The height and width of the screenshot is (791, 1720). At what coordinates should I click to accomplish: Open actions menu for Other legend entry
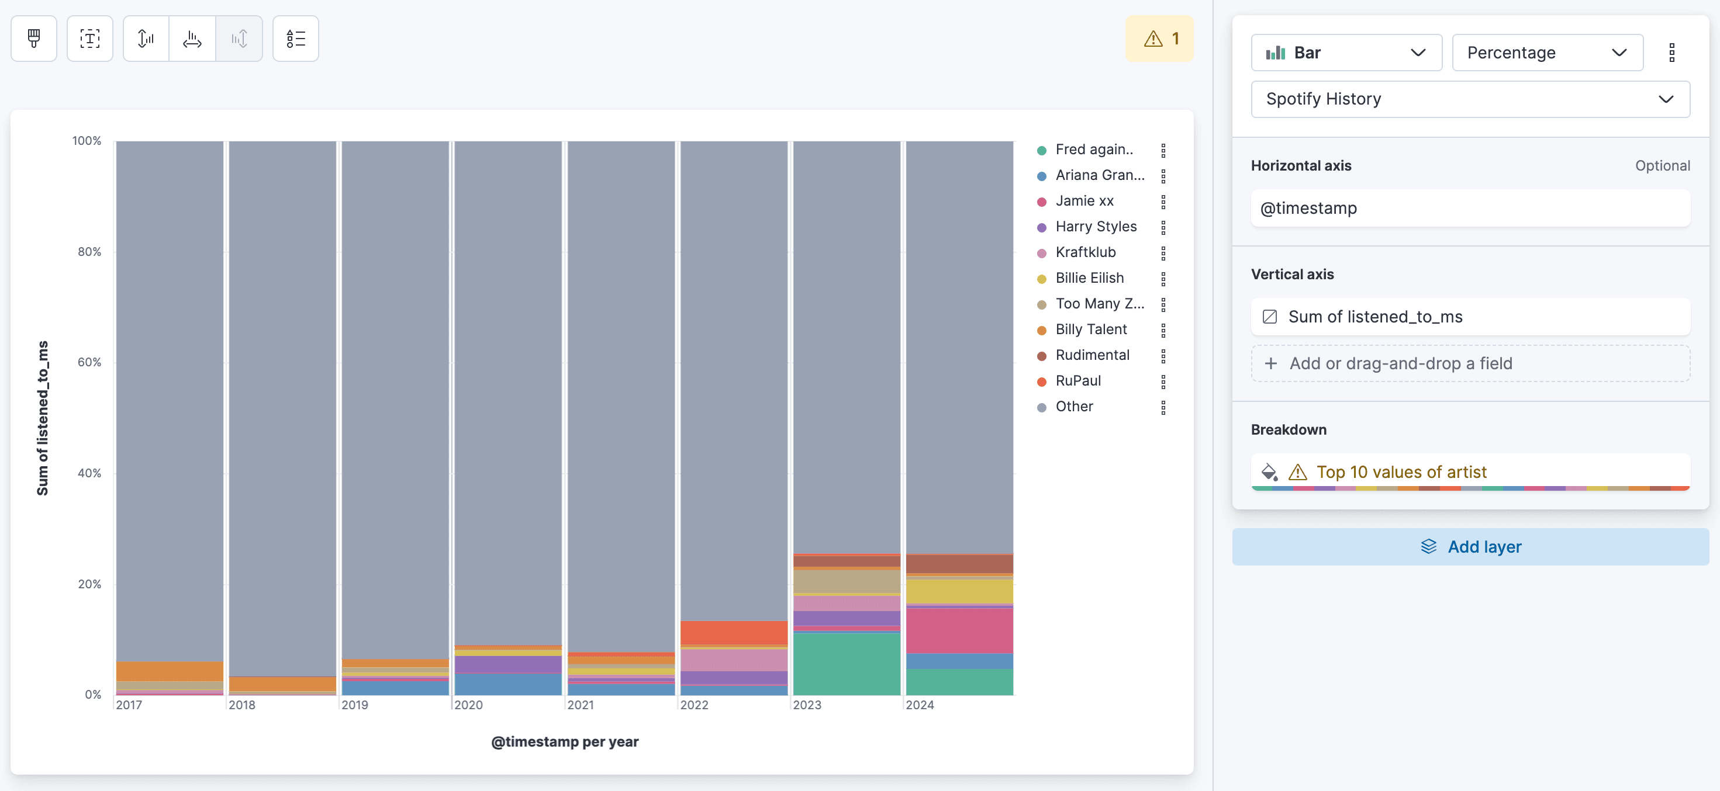[x=1165, y=407]
